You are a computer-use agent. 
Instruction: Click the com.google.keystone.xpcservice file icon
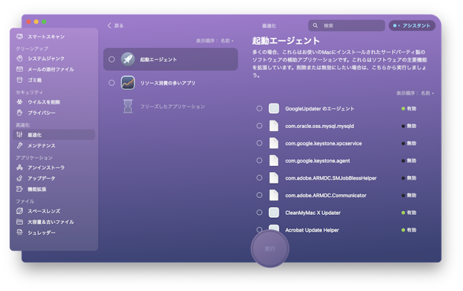point(273,143)
